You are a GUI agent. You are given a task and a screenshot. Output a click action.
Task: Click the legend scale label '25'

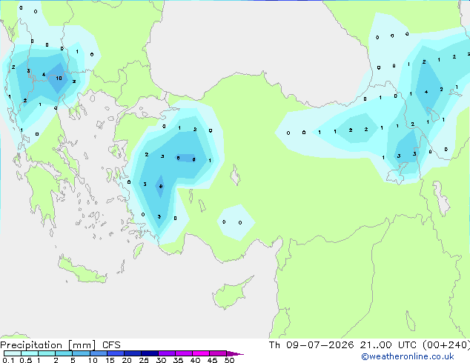coord(144,360)
